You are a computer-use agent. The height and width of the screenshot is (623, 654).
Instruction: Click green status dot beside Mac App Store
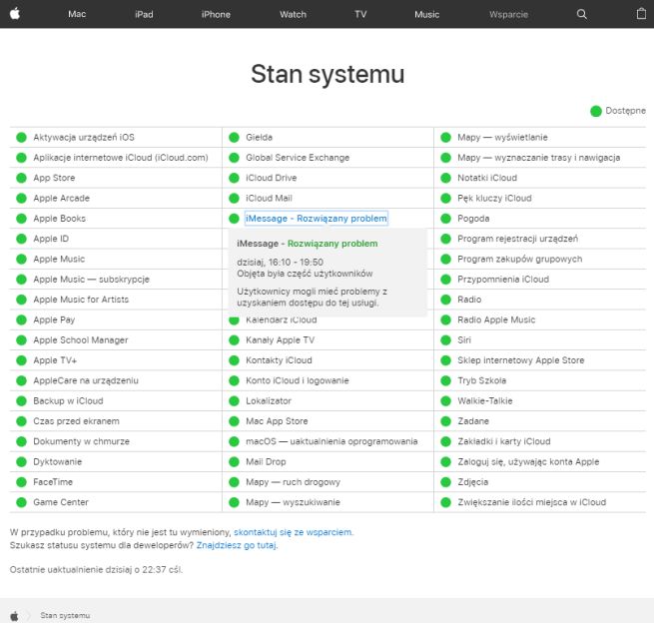234,421
